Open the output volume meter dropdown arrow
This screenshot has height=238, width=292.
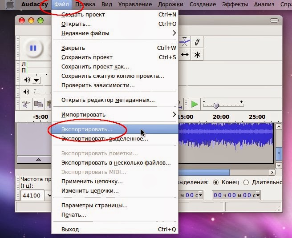36,80
